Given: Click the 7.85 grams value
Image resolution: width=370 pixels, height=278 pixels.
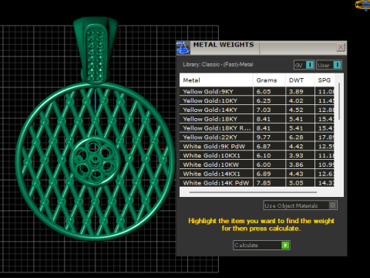Looking at the screenshot, I should coord(264,183).
